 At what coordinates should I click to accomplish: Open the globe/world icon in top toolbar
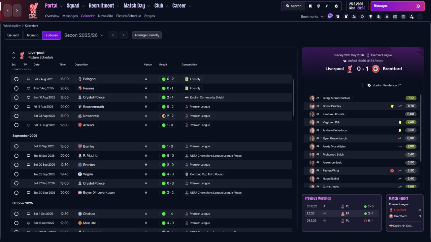[x=318, y=6]
